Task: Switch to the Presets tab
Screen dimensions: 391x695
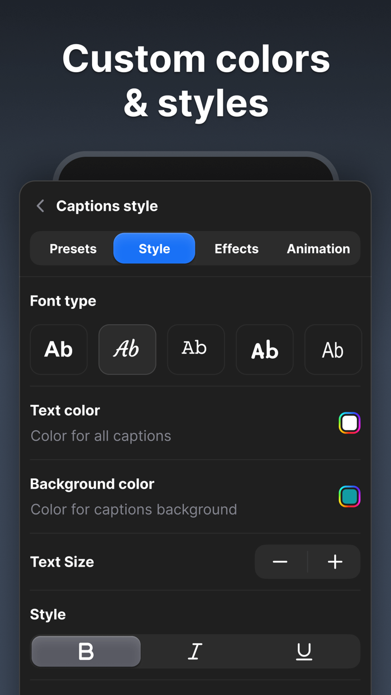Action: coord(73,249)
